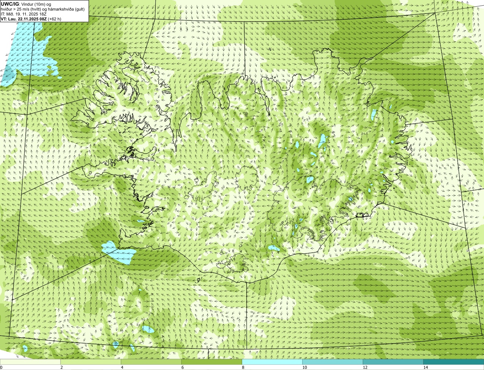The image size is (484, 370).
Task: Click the legend scale label "6"
Action: [x=183, y=367]
